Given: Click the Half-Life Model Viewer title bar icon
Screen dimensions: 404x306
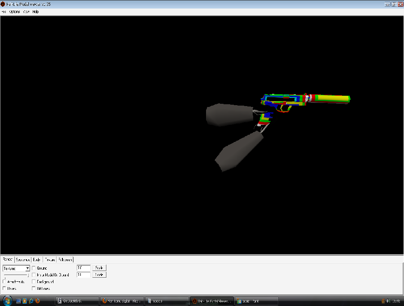Looking at the screenshot, I should point(3,4).
